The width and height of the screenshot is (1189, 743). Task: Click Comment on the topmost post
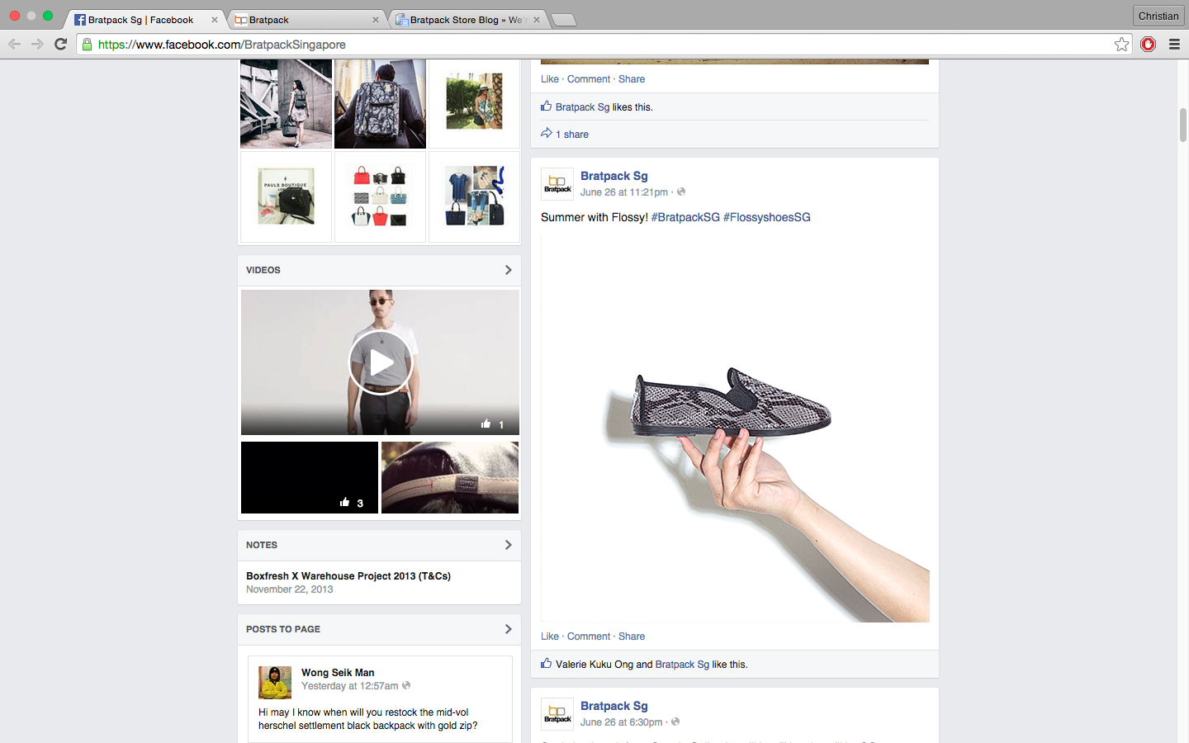[x=589, y=79]
